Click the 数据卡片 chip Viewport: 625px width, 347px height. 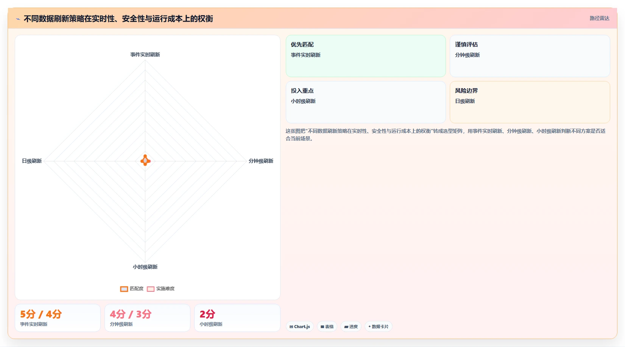379,327
